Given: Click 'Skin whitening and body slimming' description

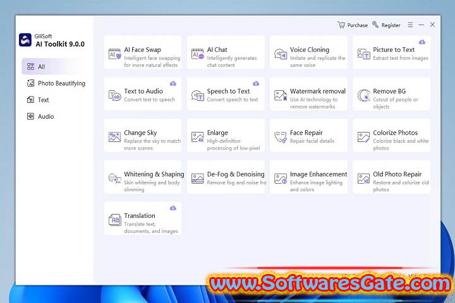Looking at the screenshot, I should (x=152, y=186).
